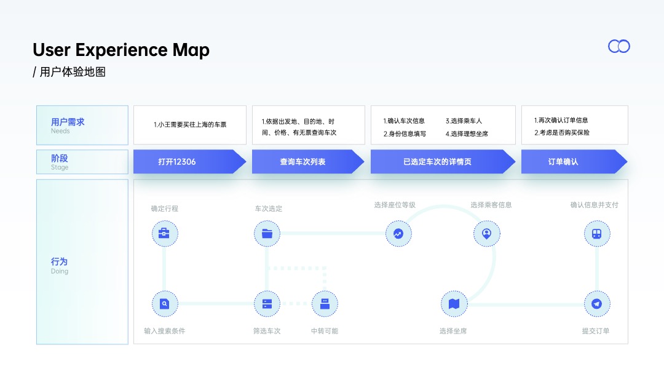Select the chart icon under 选择座位等级
Screen dimensions: 664x374
coord(398,233)
